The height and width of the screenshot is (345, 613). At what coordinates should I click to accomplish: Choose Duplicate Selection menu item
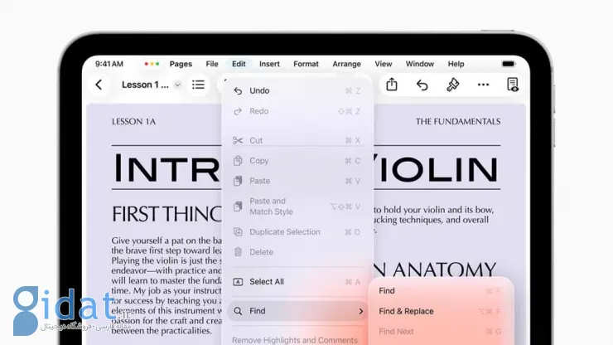297,232
